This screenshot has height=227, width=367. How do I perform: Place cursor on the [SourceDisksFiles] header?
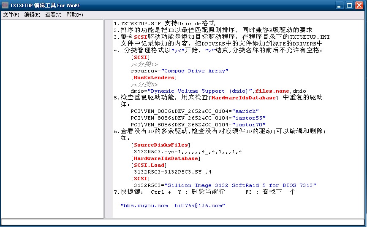tap(160, 145)
